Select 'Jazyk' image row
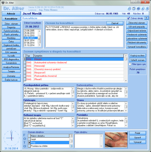Screen dimensions: 151x152 [x=49, y=139]
